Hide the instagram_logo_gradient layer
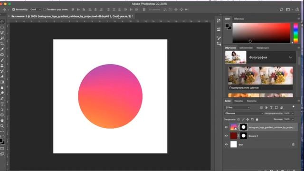Image resolution: width=304 pixels, height=171 pixels. pos(226,127)
